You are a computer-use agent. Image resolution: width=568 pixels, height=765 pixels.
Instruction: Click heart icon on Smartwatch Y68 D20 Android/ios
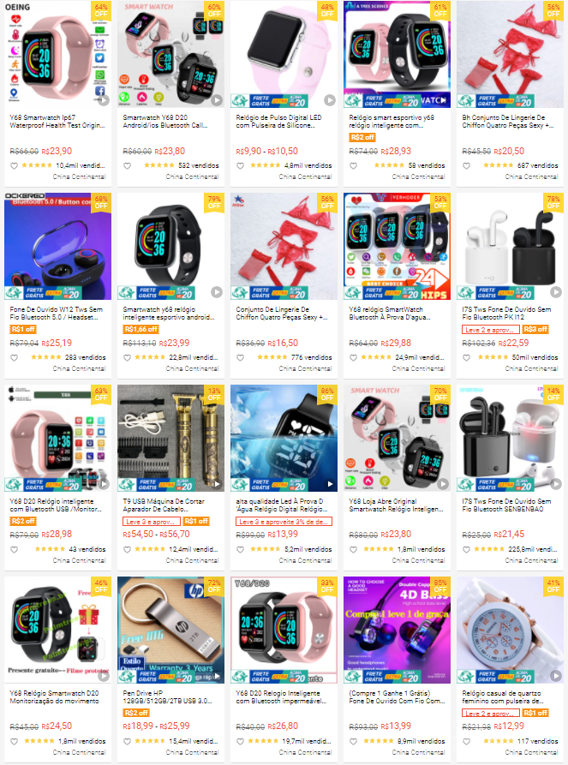[x=128, y=166]
